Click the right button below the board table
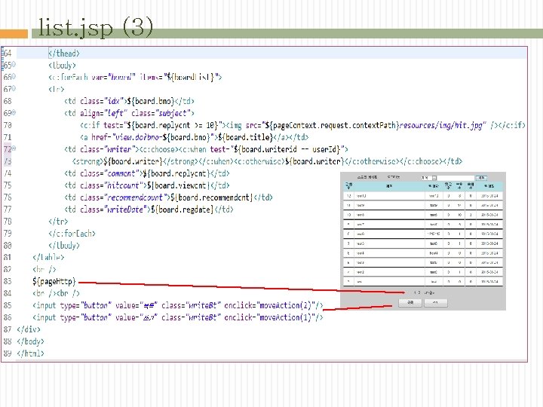The width and height of the screenshot is (543, 407). pos(436,303)
